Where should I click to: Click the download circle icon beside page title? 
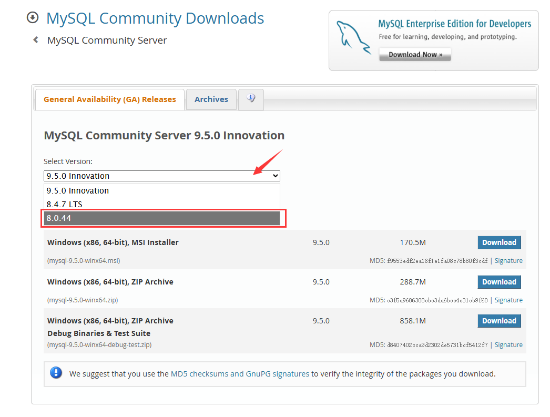(33, 17)
